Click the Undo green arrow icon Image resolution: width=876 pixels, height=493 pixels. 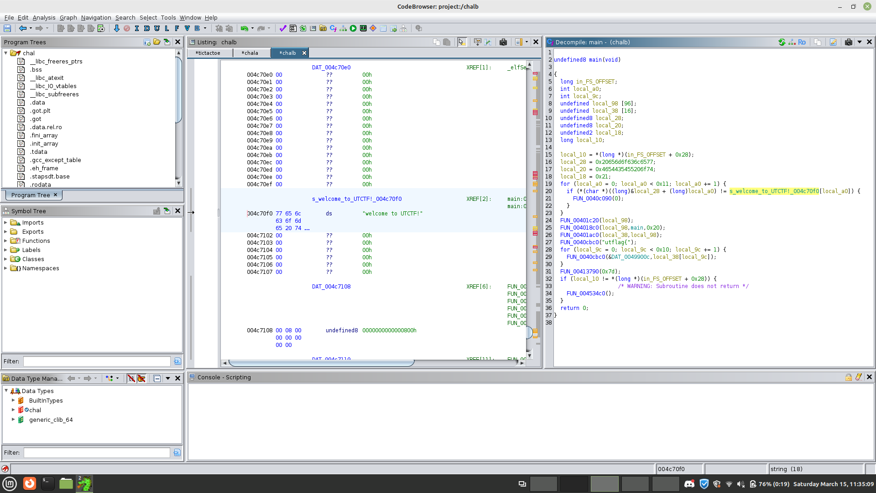(244, 28)
